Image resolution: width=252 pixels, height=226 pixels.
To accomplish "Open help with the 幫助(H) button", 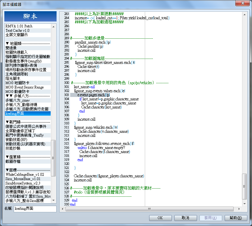I will [x=236, y=218].
